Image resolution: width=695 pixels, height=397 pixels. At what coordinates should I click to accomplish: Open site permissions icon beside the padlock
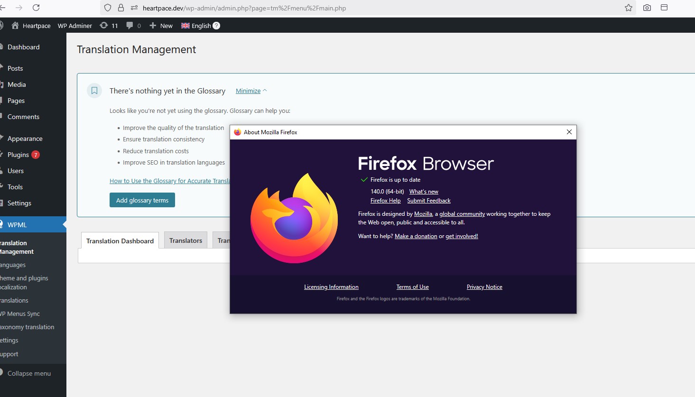click(x=134, y=8)
